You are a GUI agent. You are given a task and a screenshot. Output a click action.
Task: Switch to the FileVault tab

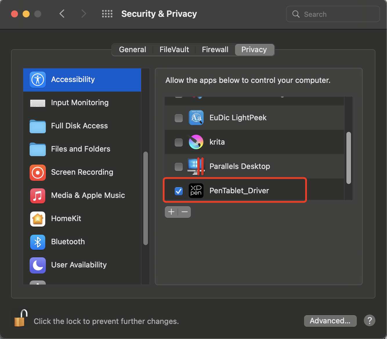point(174,50)
